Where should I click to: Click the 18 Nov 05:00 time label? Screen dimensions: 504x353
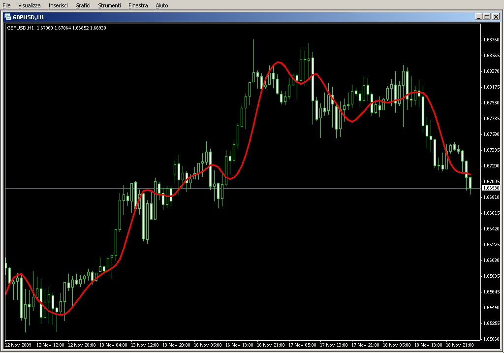[x=397, y=345]
